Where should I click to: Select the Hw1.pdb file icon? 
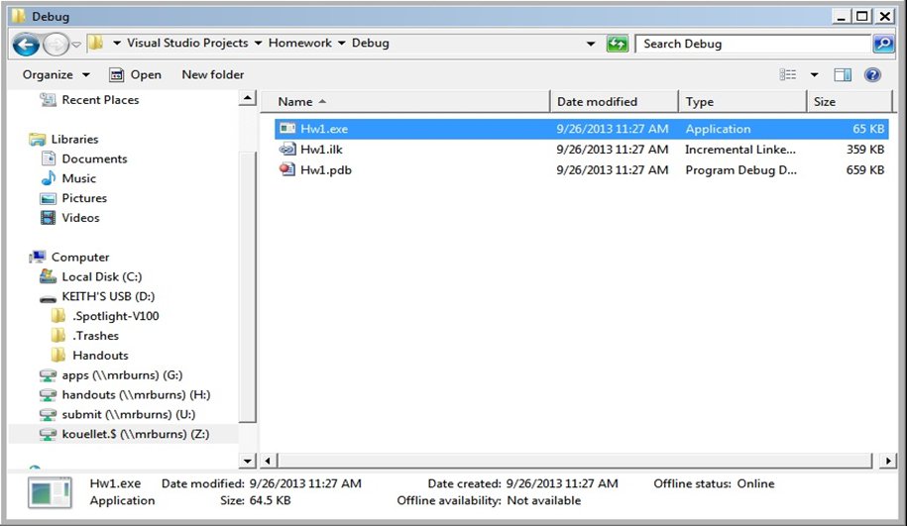coord(287,169)
